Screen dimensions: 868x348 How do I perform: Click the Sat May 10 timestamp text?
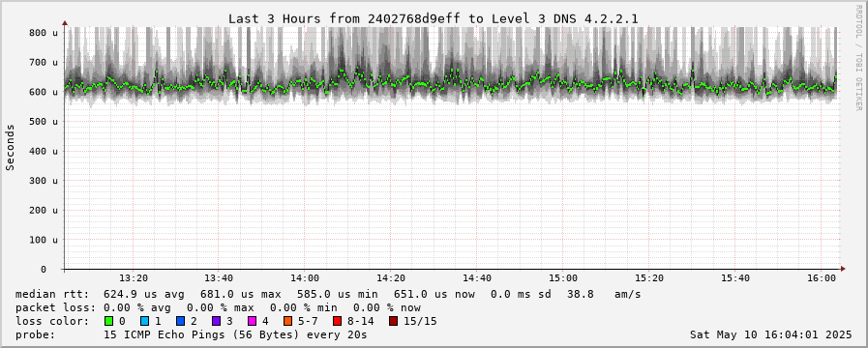[770, 334]
